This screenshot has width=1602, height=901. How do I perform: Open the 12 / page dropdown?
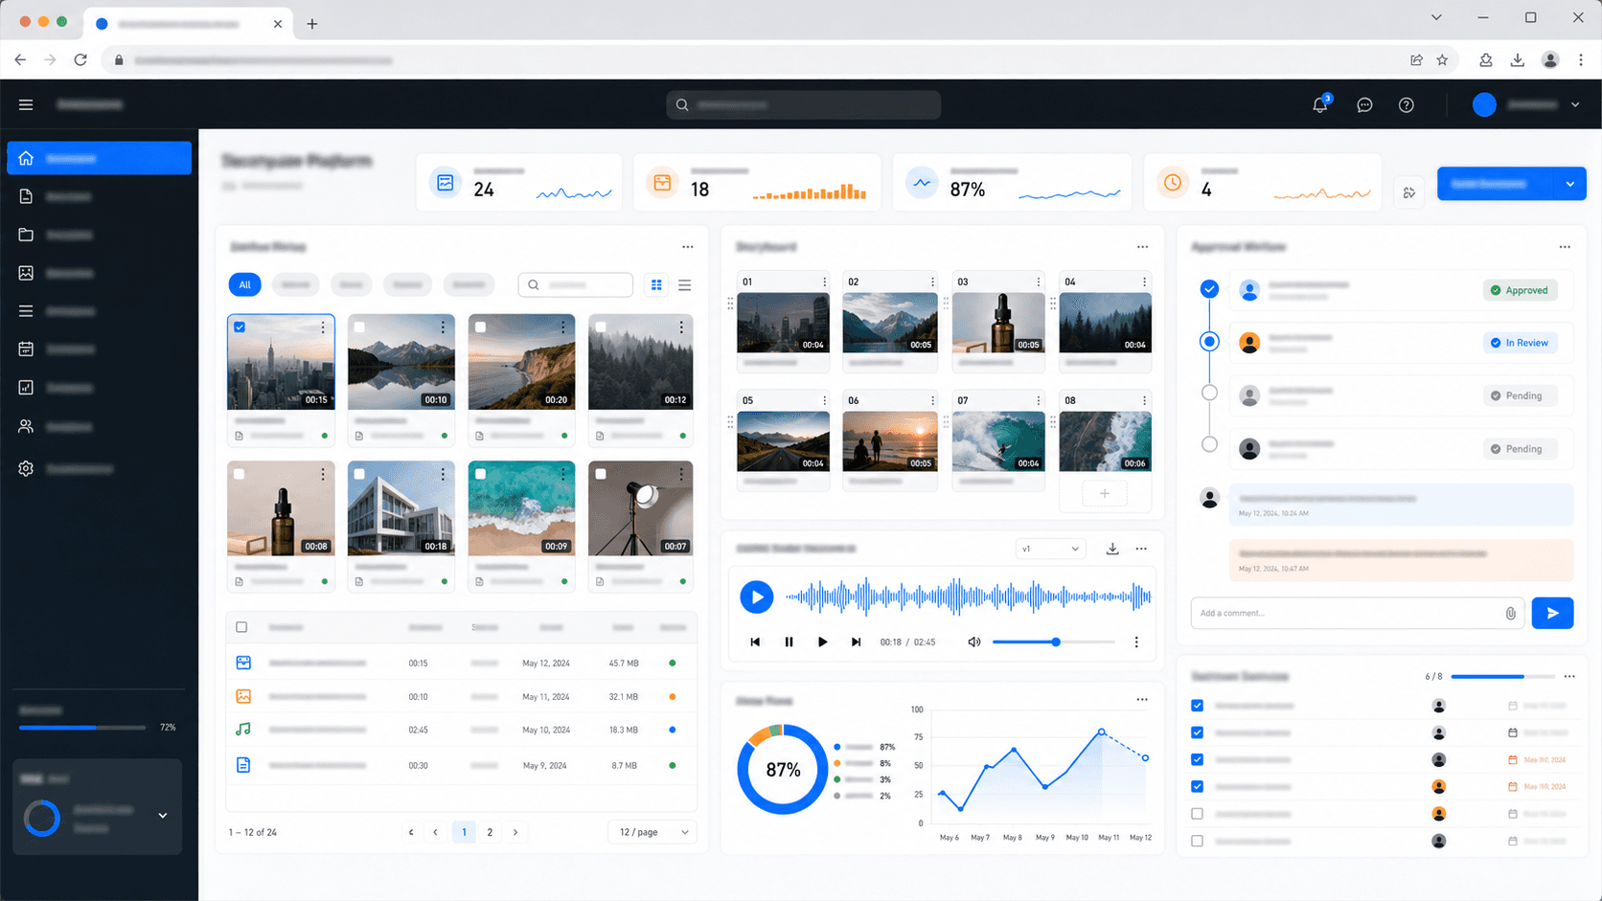tap(652, 832)
